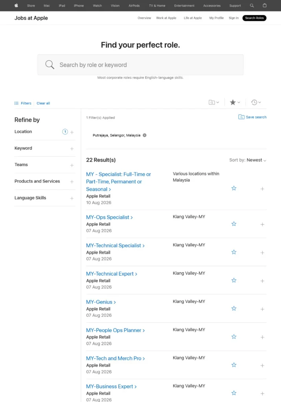281x402 pixels.
Task: Click the Jobs at Apple heading link
Action: 31,18
